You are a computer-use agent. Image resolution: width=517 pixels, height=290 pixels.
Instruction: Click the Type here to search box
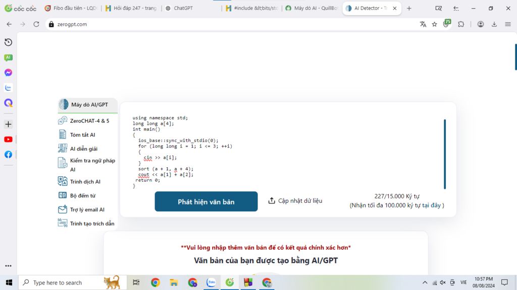click(73, 282)
